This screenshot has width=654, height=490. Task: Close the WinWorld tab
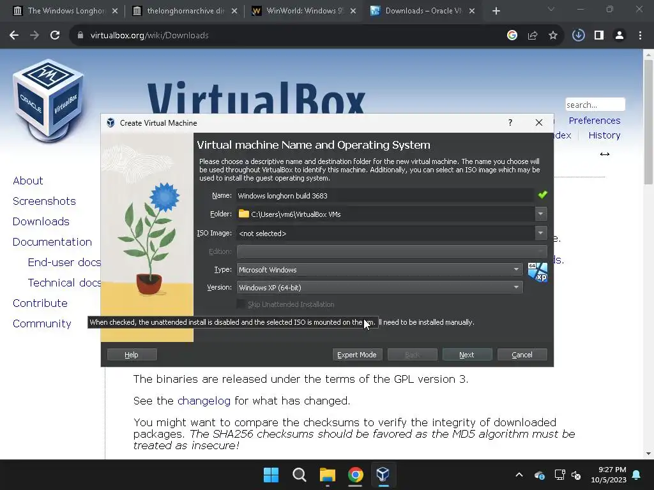353,11
